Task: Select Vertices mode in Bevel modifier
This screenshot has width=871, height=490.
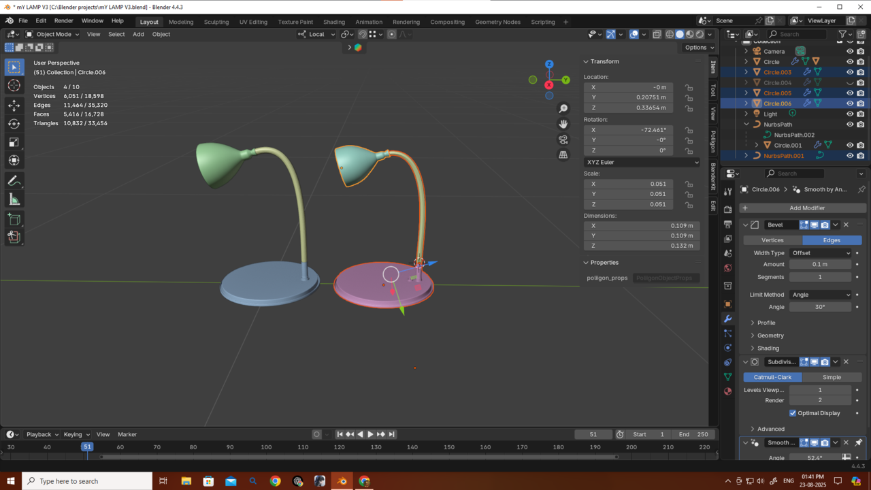Action: 772,240
